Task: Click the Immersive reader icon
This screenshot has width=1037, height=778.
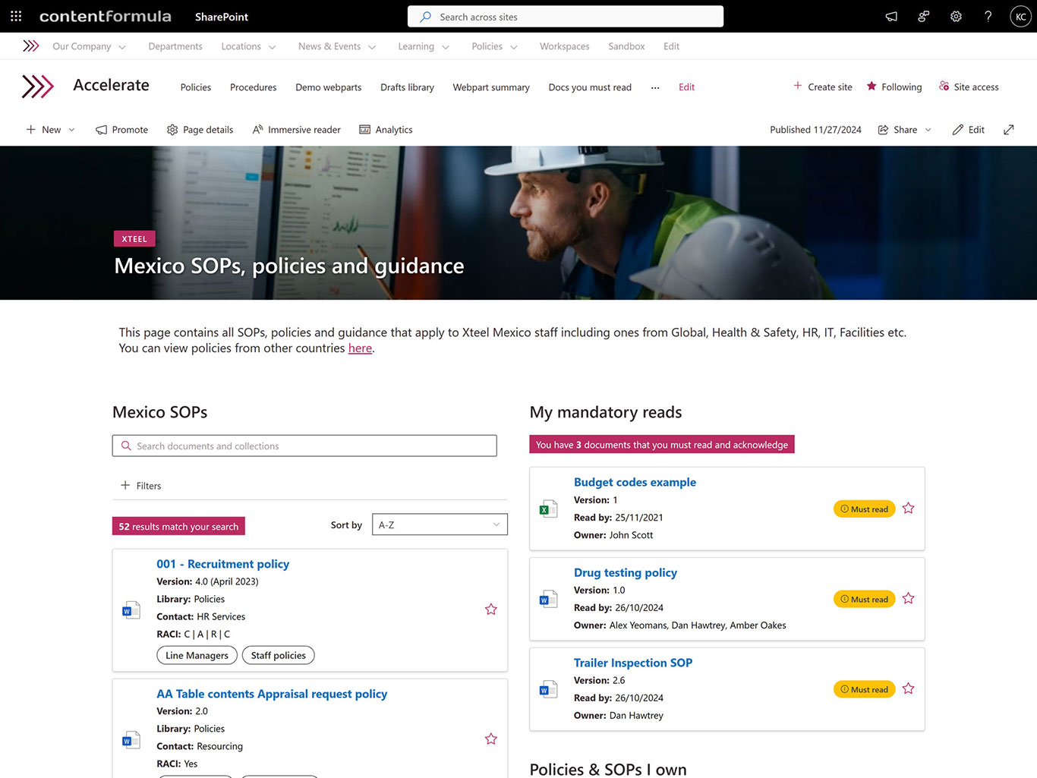Action: [x=257, y=129]
